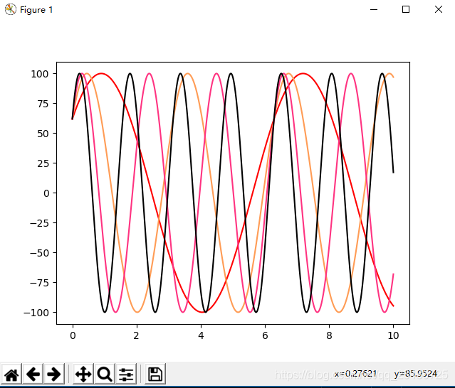Save the figure with the disk icon
455x388 pixels.
point(155,374)
